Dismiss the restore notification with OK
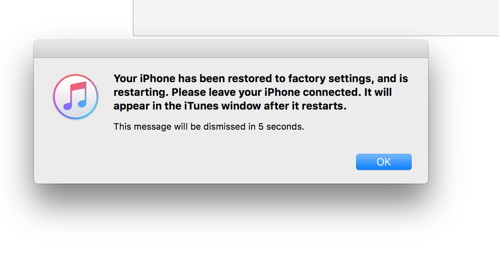Viewport: 499px width, 269px height. (384, 161)
